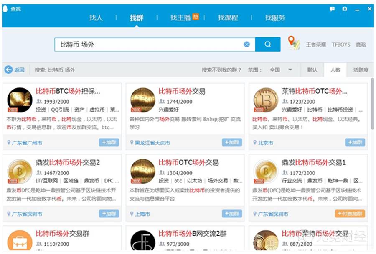Click the QQ引流 tag in first group

60,110
